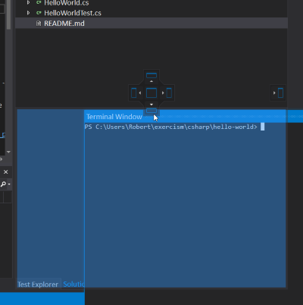
Task: Dock Terminal Window using the left guide
Action: pyautogui.click(x=136, y=93)
